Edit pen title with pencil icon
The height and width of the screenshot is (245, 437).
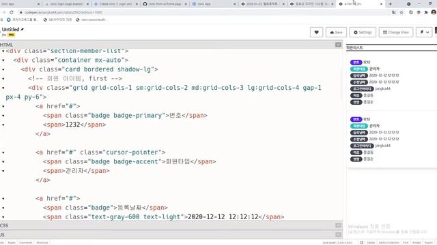pyautogui.click(x=23, y=29)
